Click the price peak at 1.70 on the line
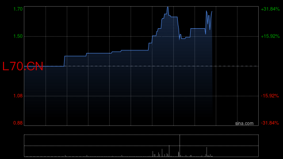 [168, 8]
